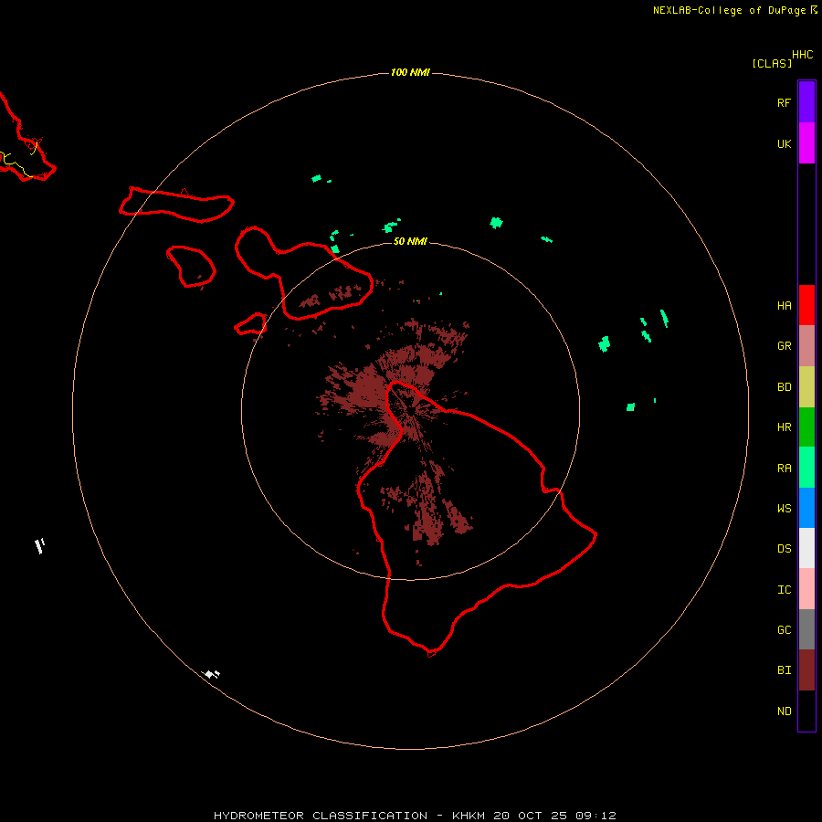Click the GC gray legend color block
This screenshot has width=822, height=822.
point(806,629)
